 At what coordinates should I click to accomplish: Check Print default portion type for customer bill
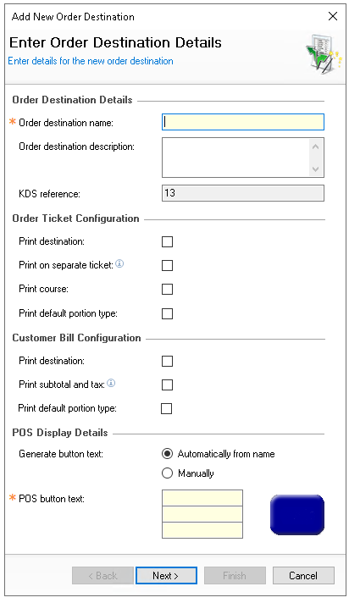click(166, 408)
